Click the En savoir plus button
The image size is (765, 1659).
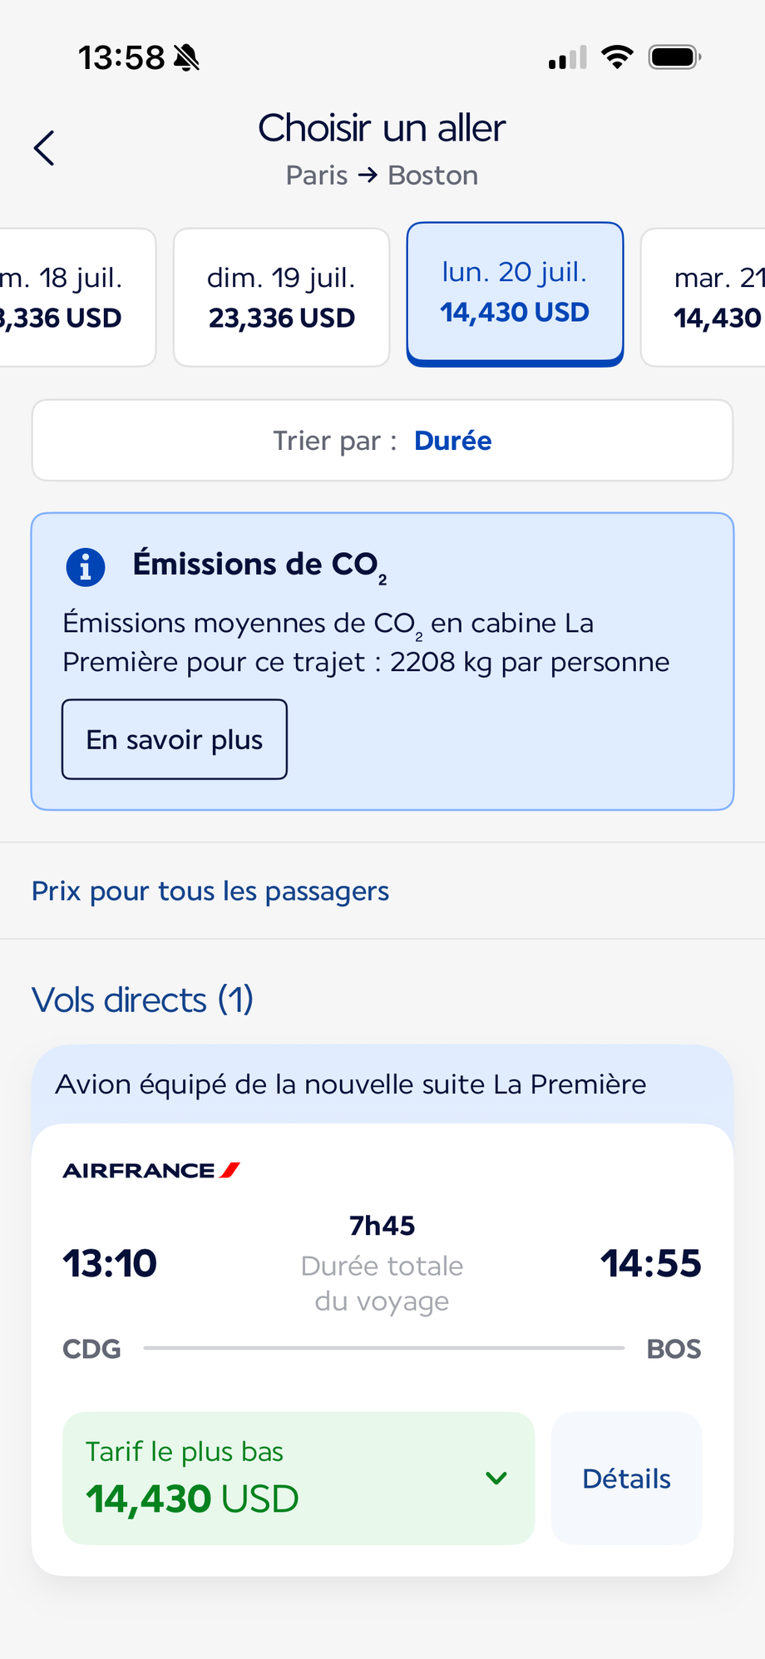point(175,739)
